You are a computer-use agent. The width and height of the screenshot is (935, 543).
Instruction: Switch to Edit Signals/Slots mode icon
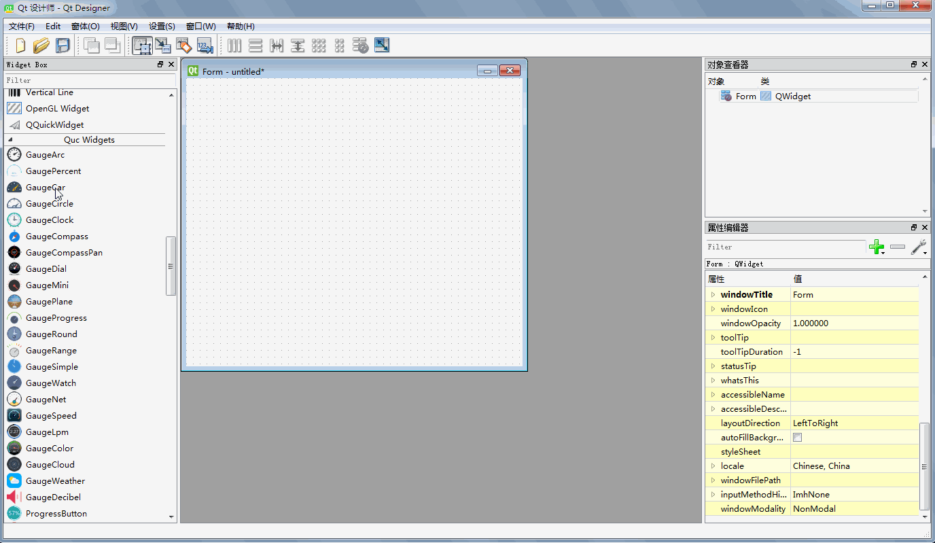tap(163, 46)
